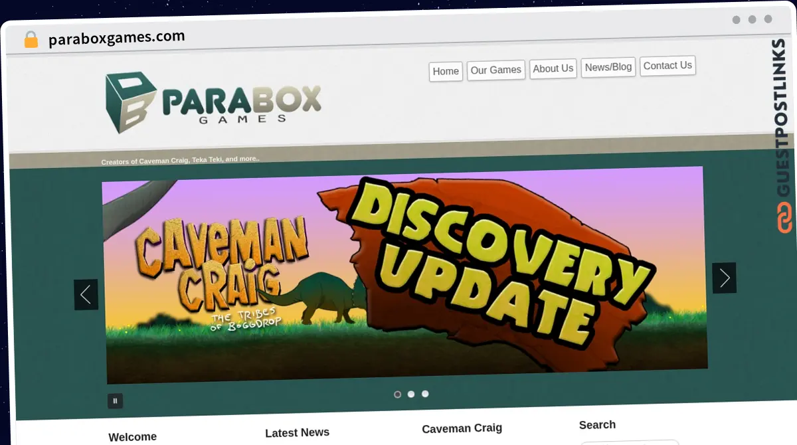Go to the About Us page

point(553,68)
